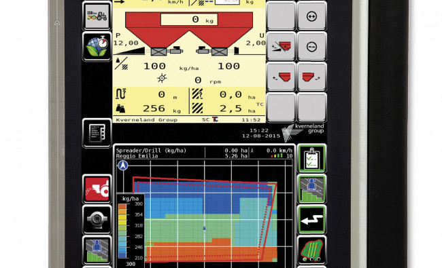Image resolution: width=442 pixels, height=268 pixels.
Task: Tap the green-bordered tractor field view button
Action: (x=311, y=189)
